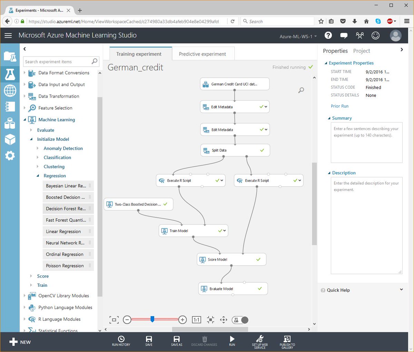414x352 pixels.
Task: Switch to Predictive experiment tab
Action: pyautogui.click(x=203, y=54)
